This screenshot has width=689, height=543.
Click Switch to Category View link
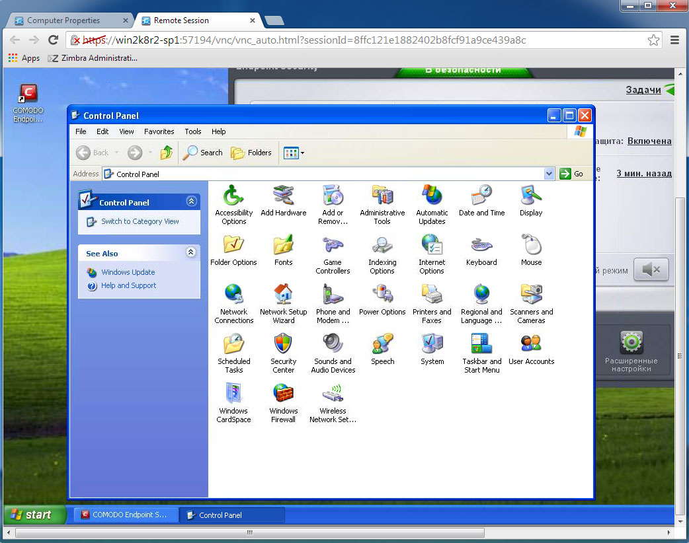coord(140,221)
